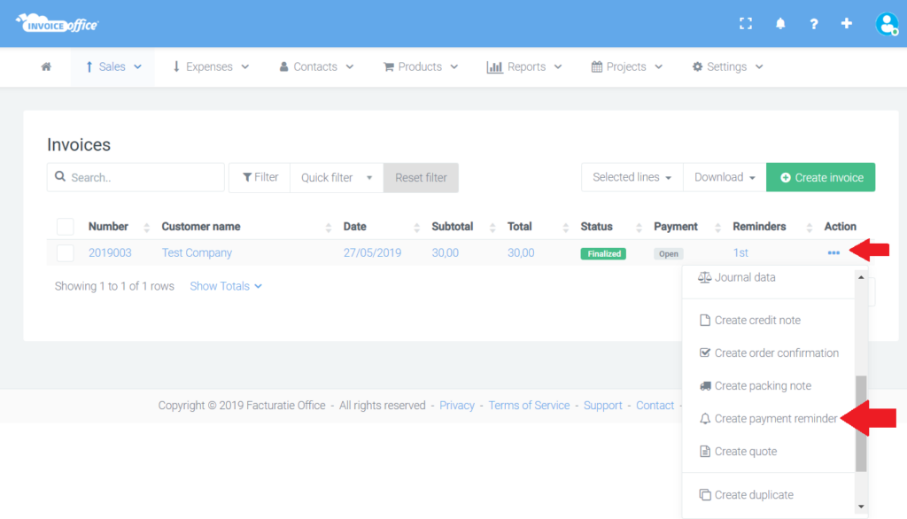Tick the checkbox for invoice 2019003
This screenshot has height=519, width=907.
click(66, 252)
